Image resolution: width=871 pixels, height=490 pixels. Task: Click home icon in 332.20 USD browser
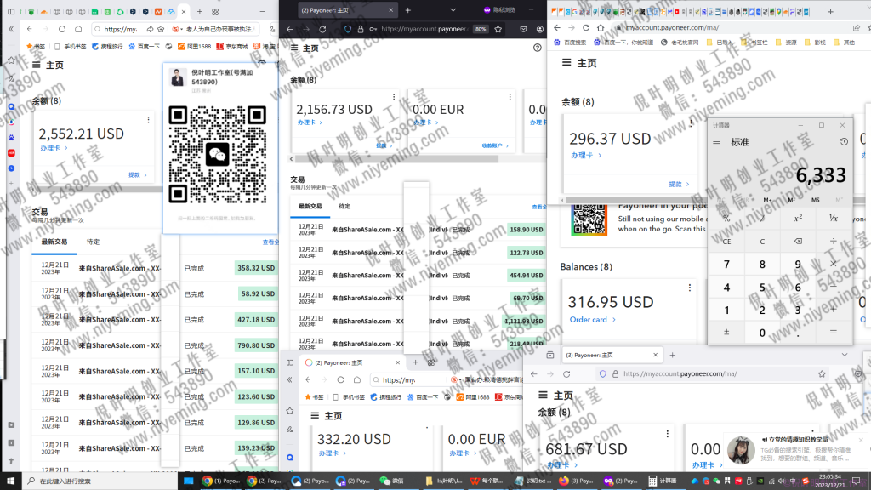click(357, 379)
